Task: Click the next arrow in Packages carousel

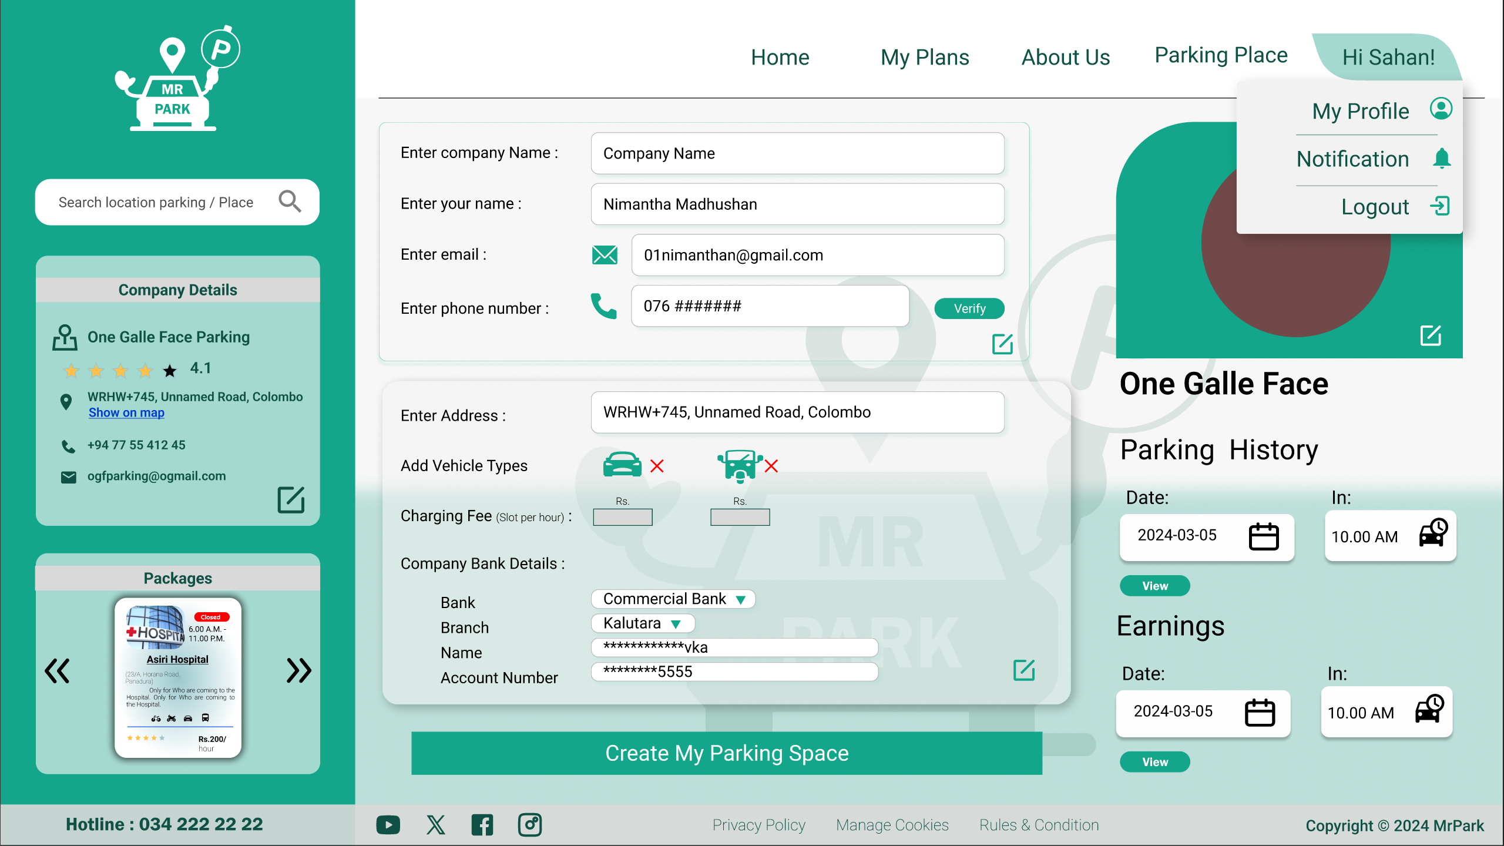Action: pos(297,671)
